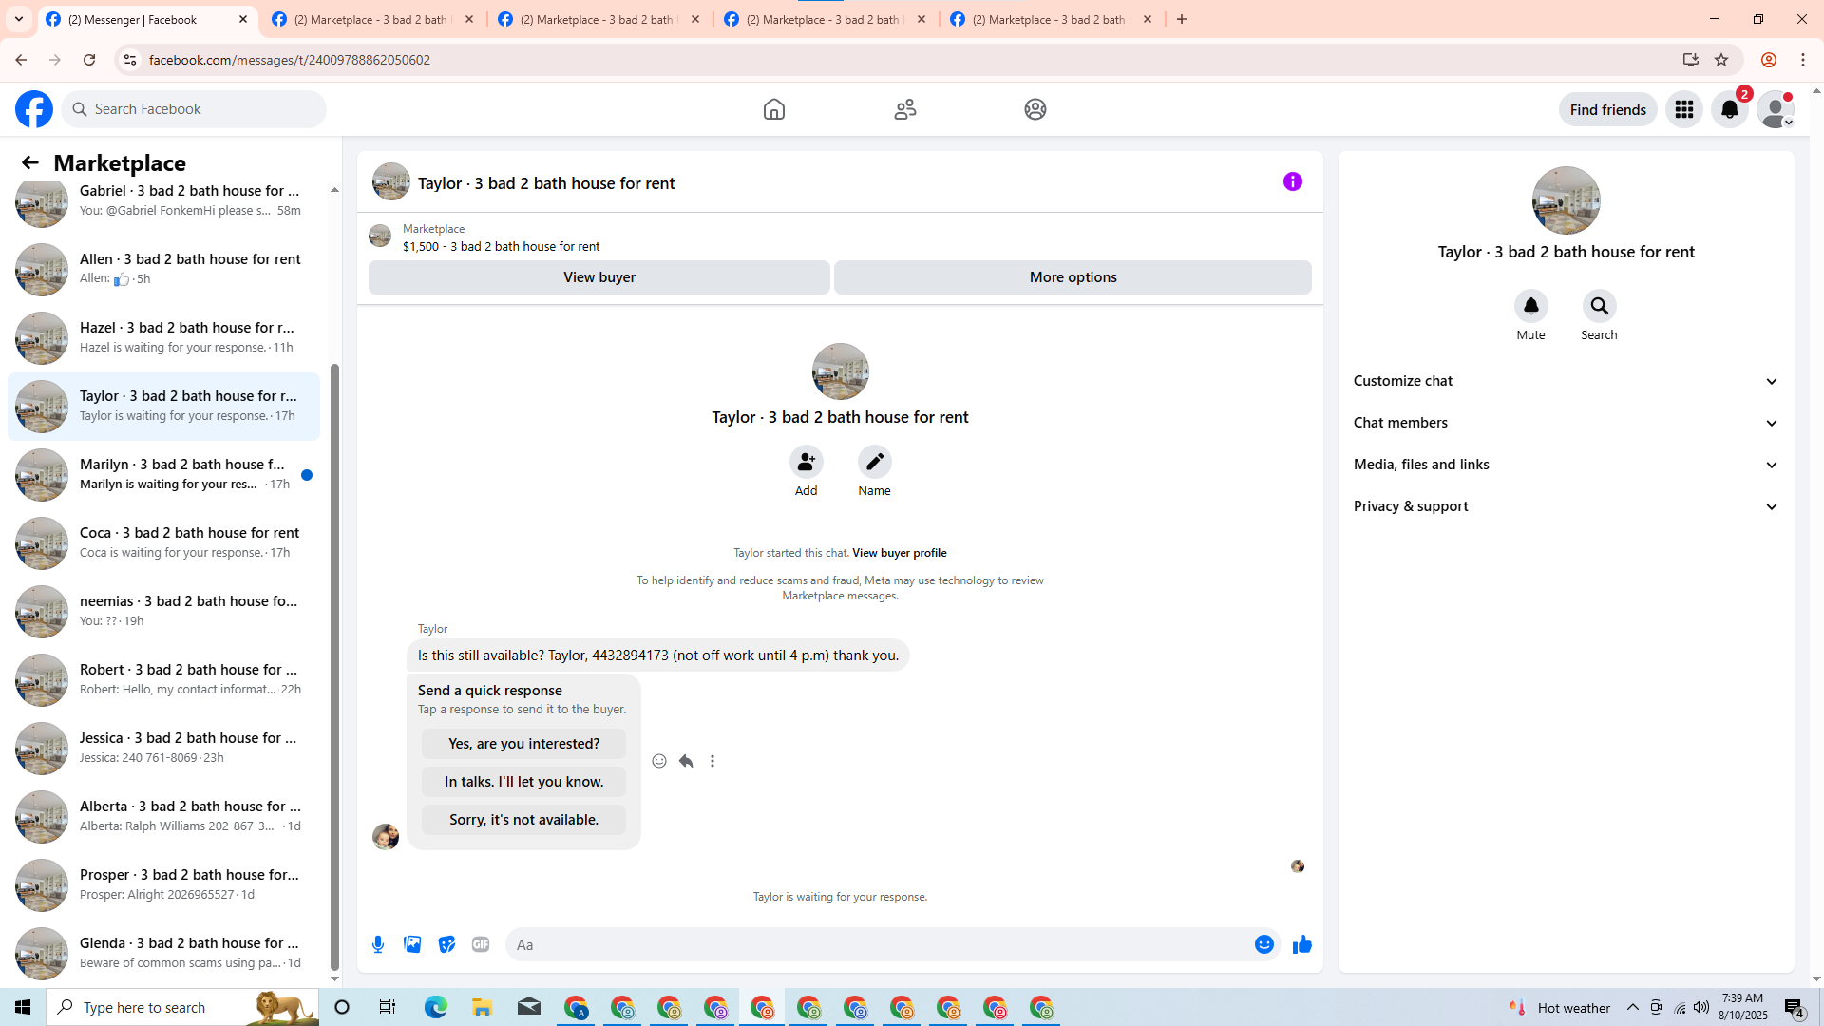Open Facebook notifications bell
This screenshot has height=1026, width=1824.
[1729, 109]
